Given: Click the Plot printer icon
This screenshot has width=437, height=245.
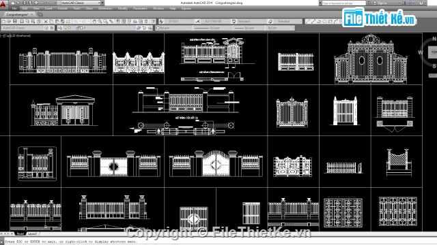Looking at the screenshot, I should [22, 21].
